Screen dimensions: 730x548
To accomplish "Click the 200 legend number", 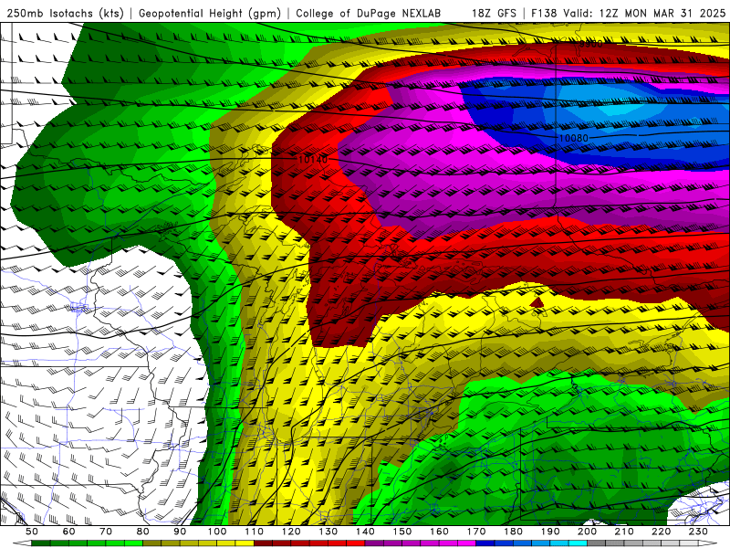I will tap(587, 532).
